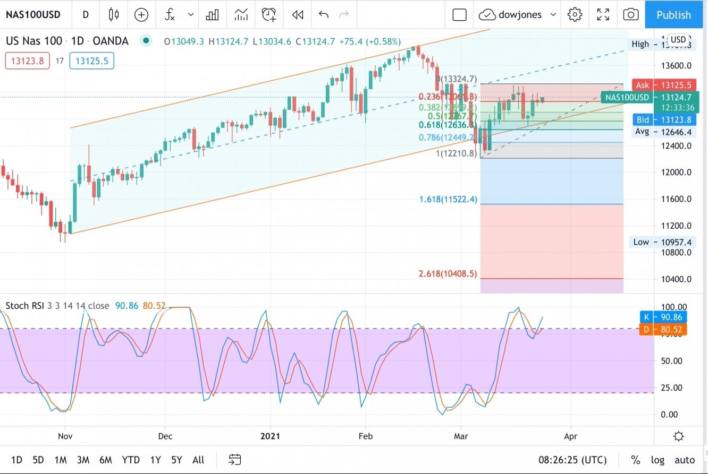Image resolution: width=708 pixels, height=474 pixels.
Task: Open the USD currency label on price axis
Action: click(x=678, y=40)
